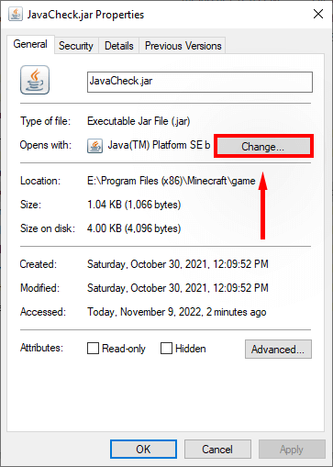The width and height of the screenshot is (333, 467).
Task: Click the Cancel button
Action: tap(217, 450)
